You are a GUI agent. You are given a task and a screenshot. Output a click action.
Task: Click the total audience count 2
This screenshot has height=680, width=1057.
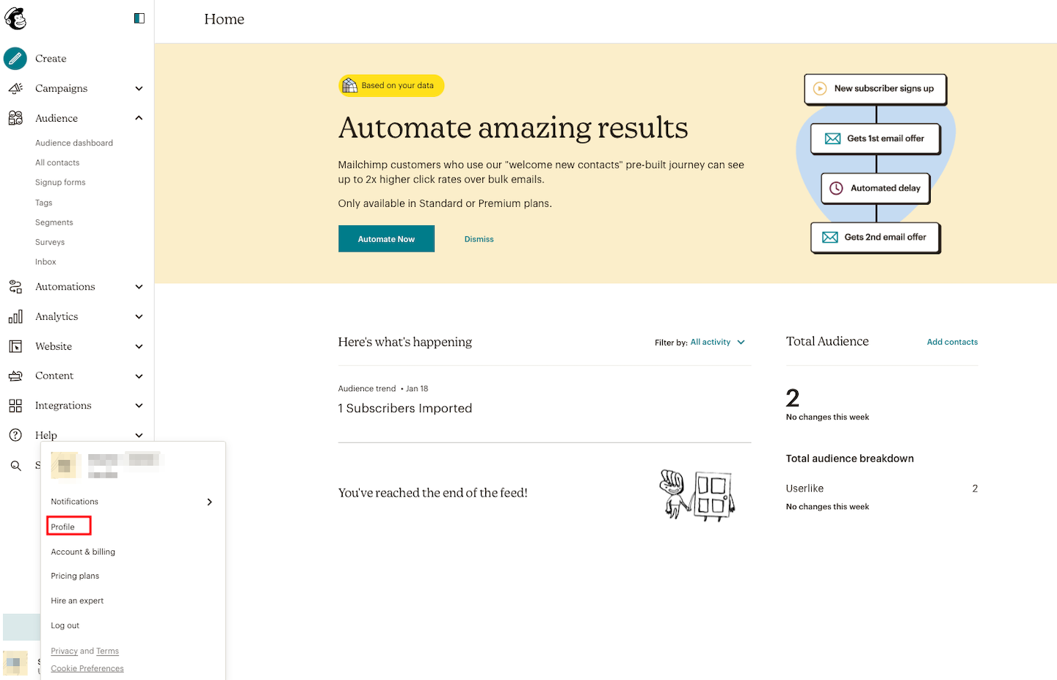(793, 398)
